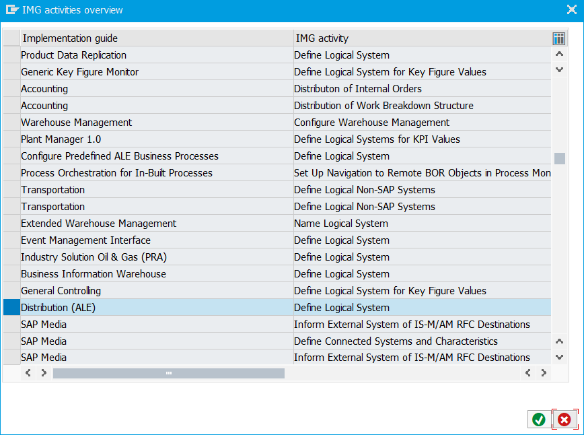Screen dimensions: 584x435
Task: Select row selector for Plant Manager 1.0
Action: coord(11,139)
